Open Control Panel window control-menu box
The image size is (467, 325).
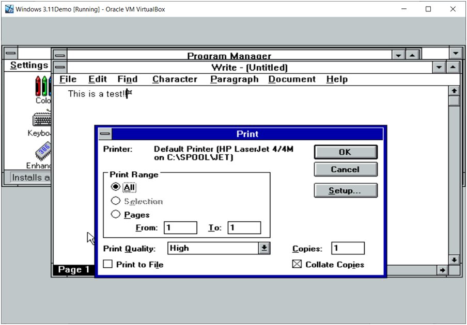[x=11, y=53]
